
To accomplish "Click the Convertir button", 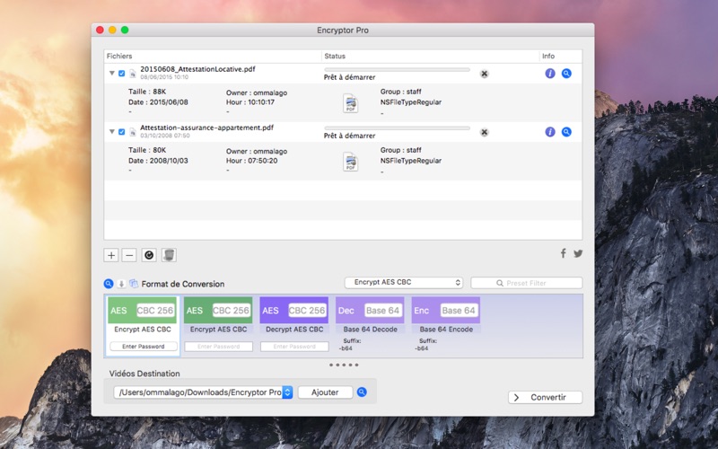I will 545,397.
